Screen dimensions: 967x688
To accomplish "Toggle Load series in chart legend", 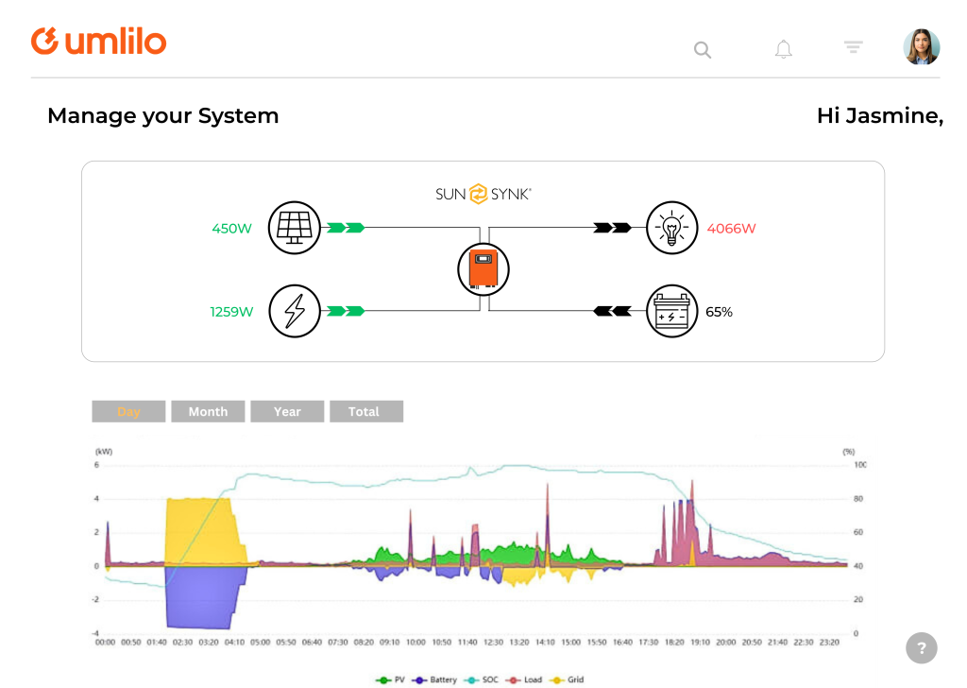I will pos(525,679).
